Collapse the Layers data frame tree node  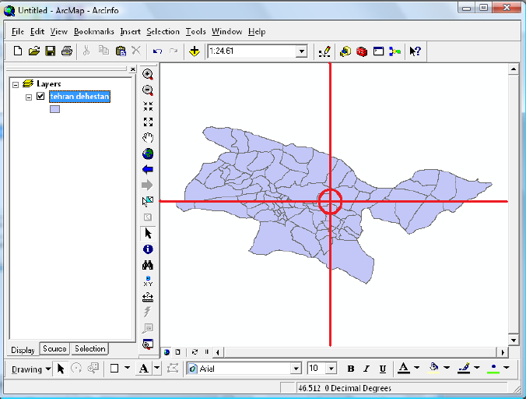pos(16,85)
